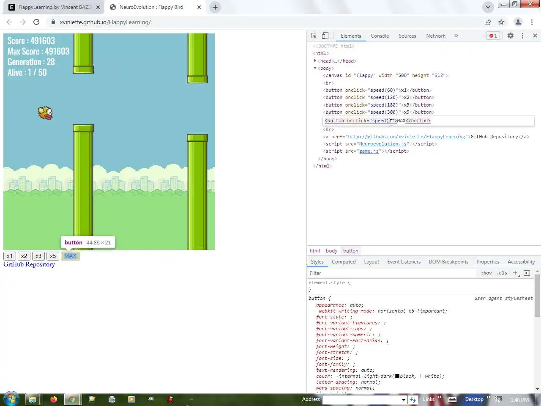Screen dimensions: 541x406
Task: Select the speed(300) x5 button line
Action: pyautogui.click(x=379, y=112)
